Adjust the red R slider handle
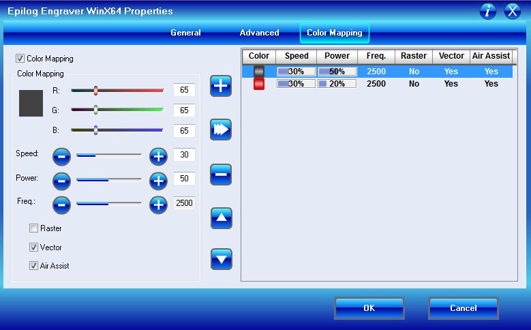This screenshot has height=330, width=531. pos(96,91)
